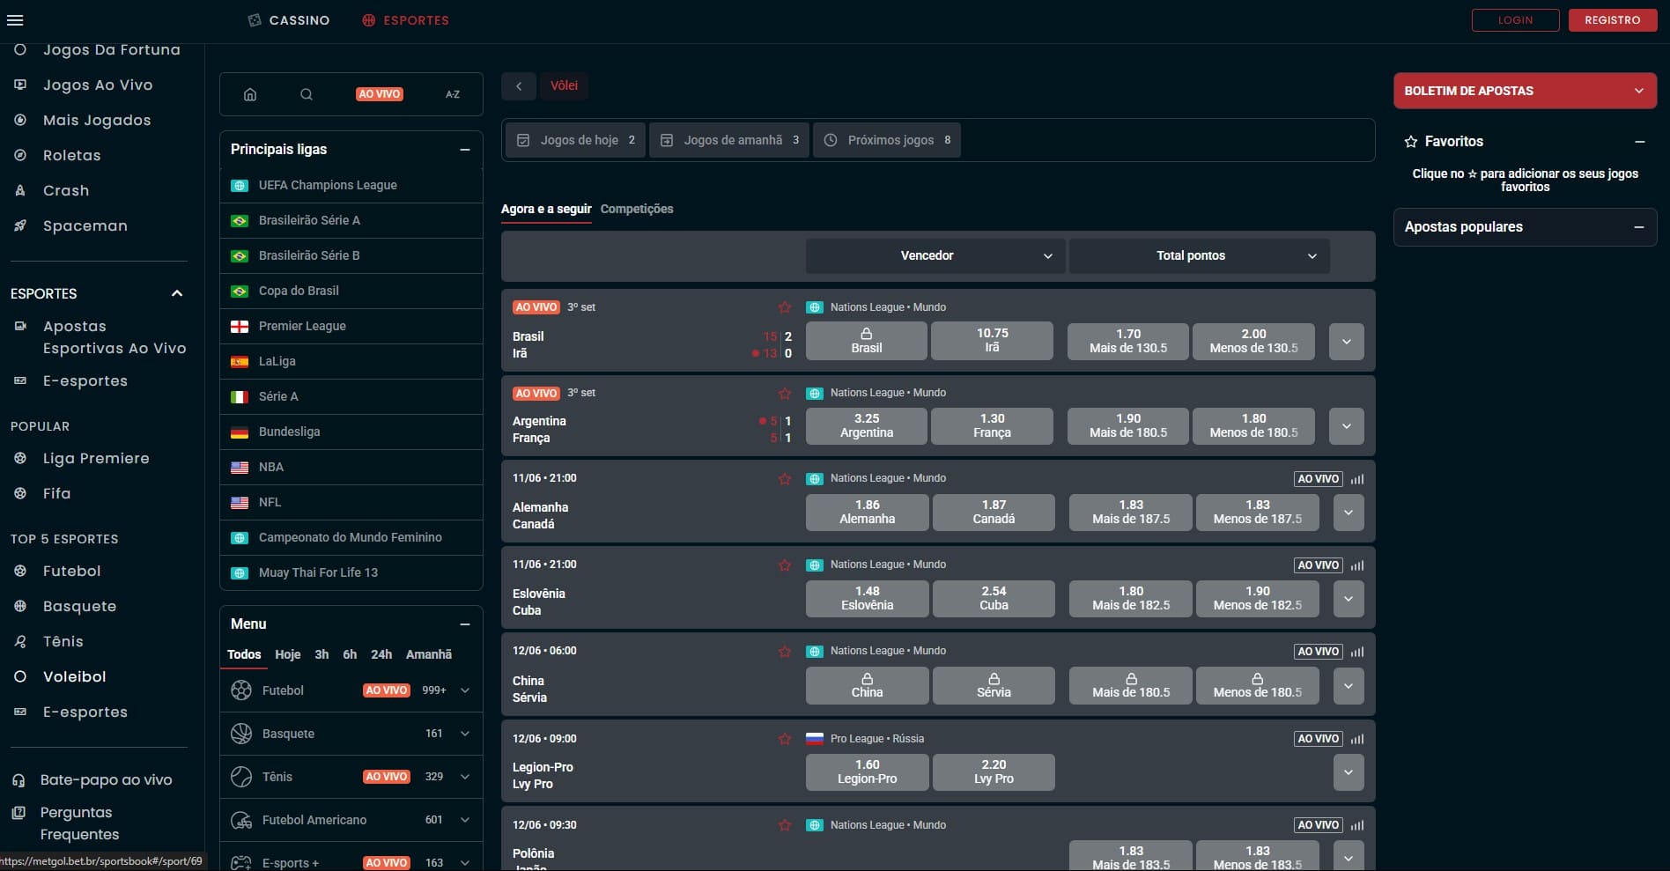
Task: Click the Jogos de hoje calendar icon
Action: click(523, 140)
